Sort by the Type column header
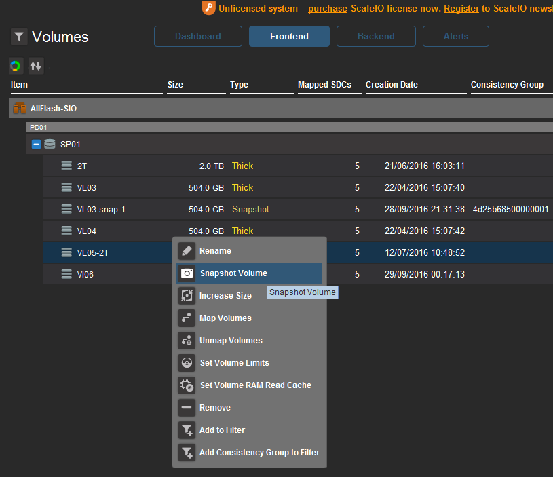Screen dimensions: 553x477 239,85
